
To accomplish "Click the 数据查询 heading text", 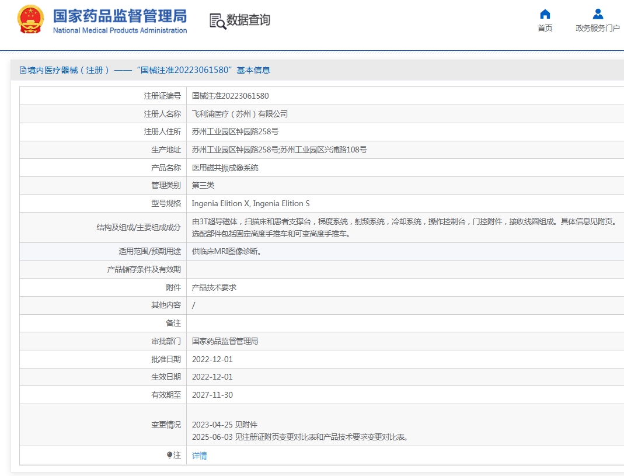I will pos(248,19).
